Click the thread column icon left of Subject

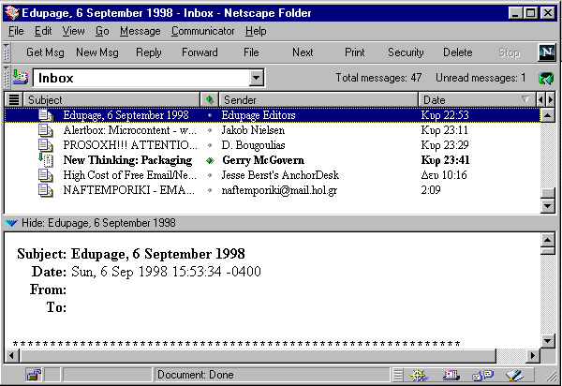pyautogui.click(x=14, y=99)
